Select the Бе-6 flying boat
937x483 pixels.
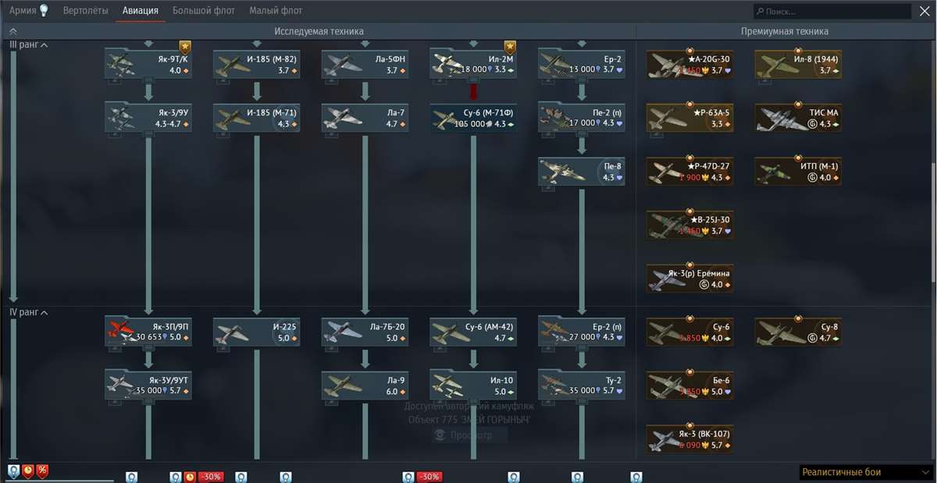(689, 385)
